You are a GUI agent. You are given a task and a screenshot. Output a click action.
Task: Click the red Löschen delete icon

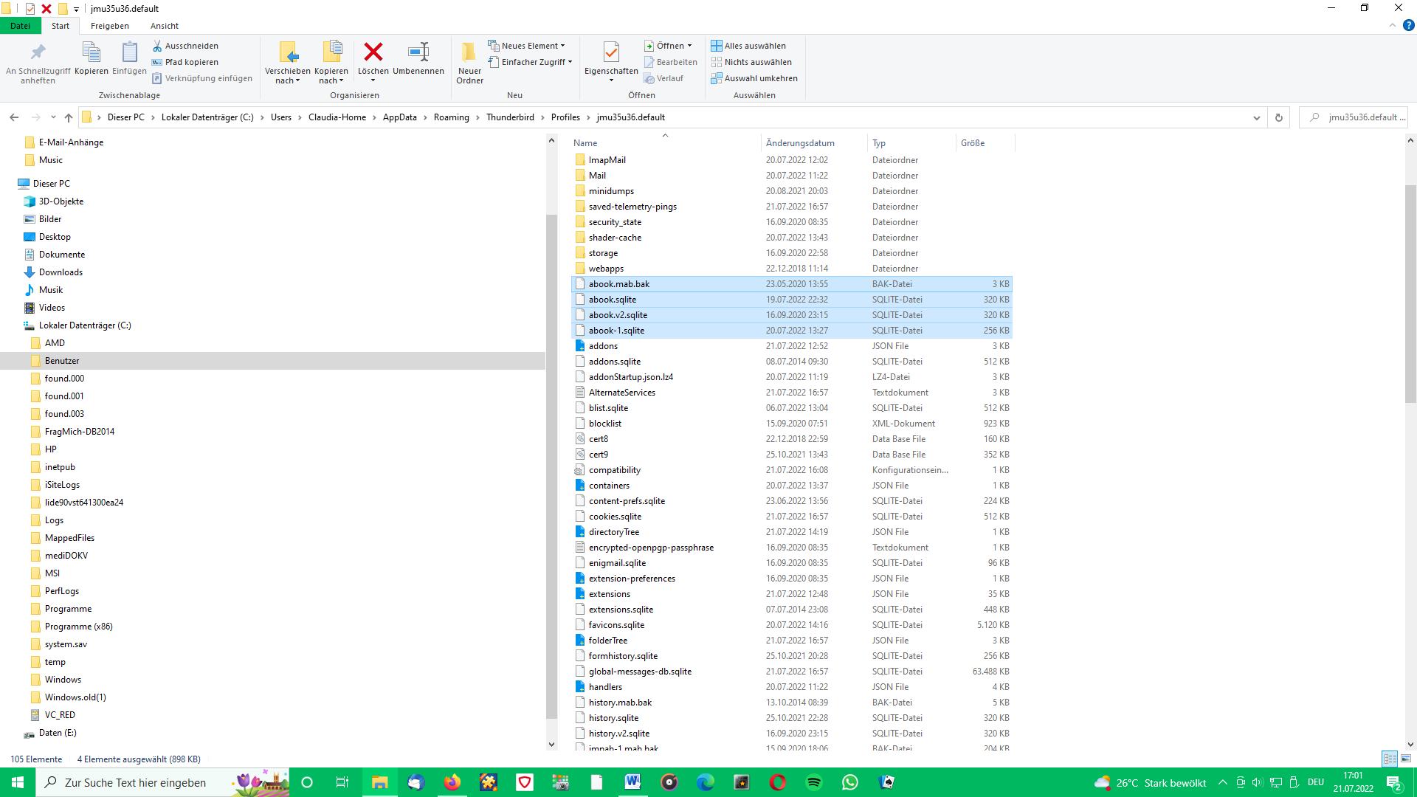373,53
